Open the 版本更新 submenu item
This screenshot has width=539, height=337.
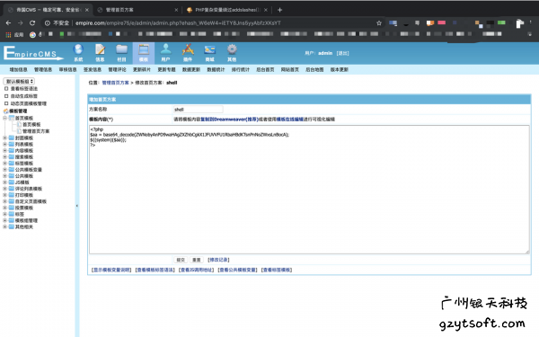(340, 69)
